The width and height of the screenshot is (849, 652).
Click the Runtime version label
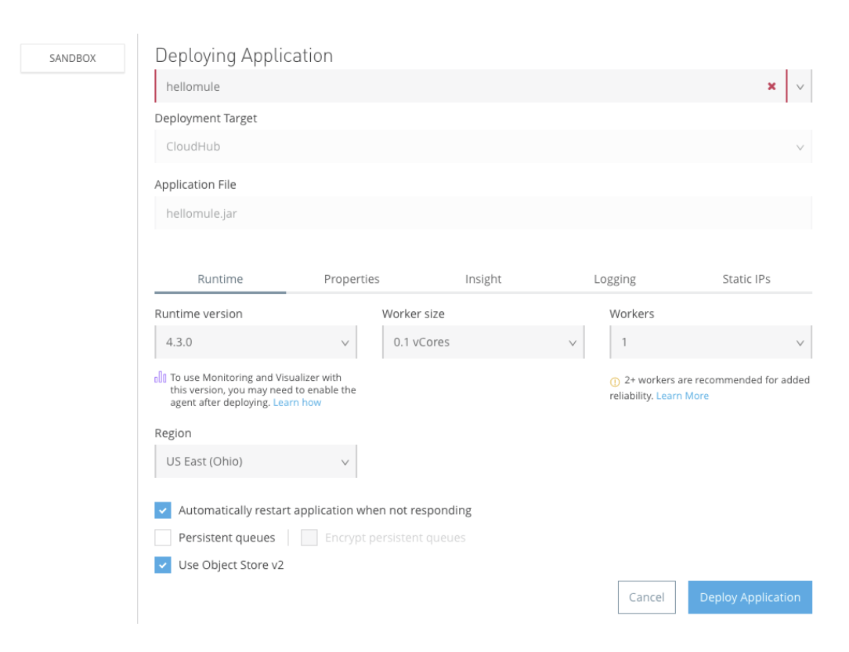[199, 313]
